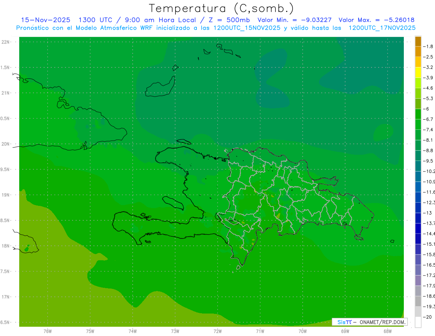Click the "74W" longitude label
Image resolution: width=435 pixels, height=336 pixels.
[x=133, y=331]
